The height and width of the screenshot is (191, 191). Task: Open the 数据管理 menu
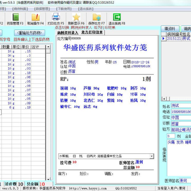(42, 8)
